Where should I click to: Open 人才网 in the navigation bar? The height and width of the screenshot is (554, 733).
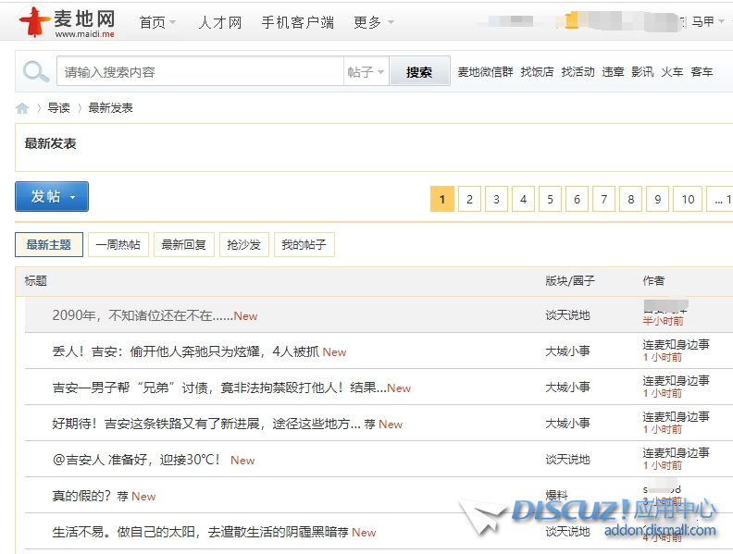219,22
